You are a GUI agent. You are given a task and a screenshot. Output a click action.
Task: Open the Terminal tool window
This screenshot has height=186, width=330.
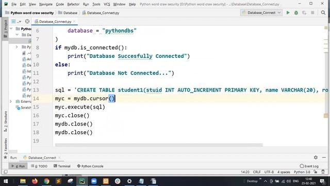(x=62, y=166)
